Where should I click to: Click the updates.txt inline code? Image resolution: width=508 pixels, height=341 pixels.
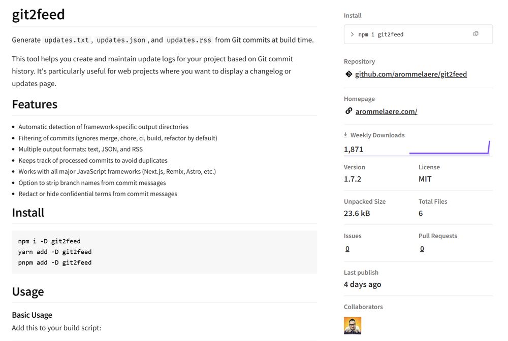pos(67,40)
